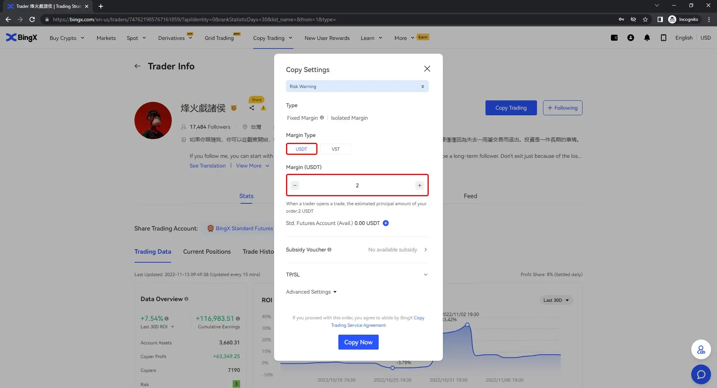Close the Copy Settings dialog
717x388 pixels.
427,69
